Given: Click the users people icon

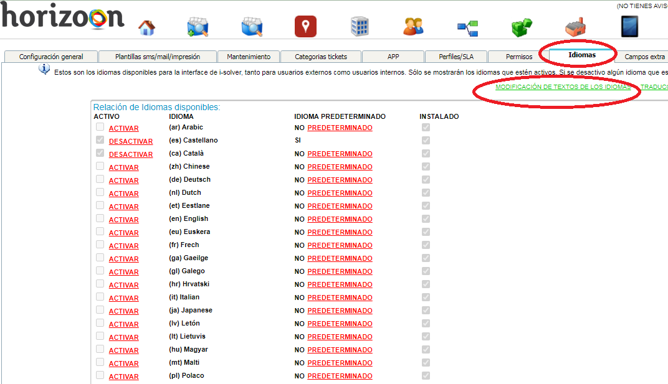Looking at the screenshot, I should (x=413, y=26).
